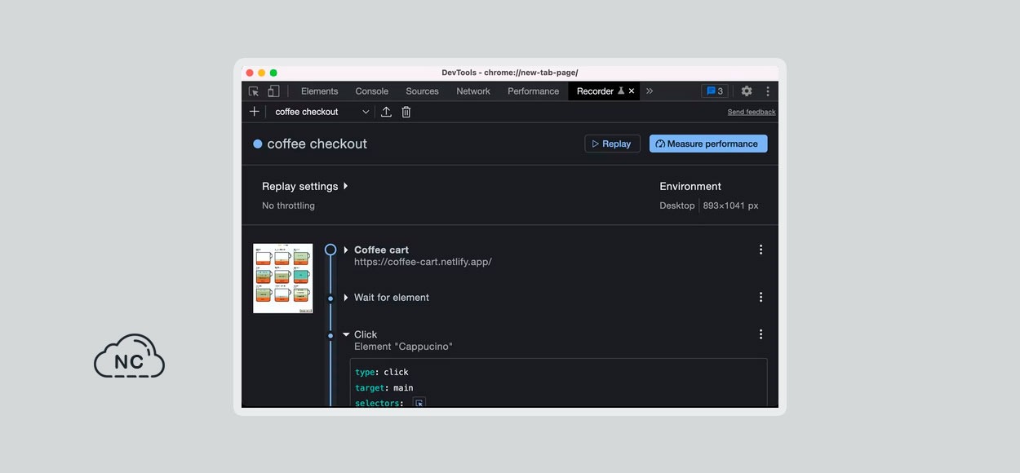
Task: Open DevTools settings gear
Action: point(747,91)
